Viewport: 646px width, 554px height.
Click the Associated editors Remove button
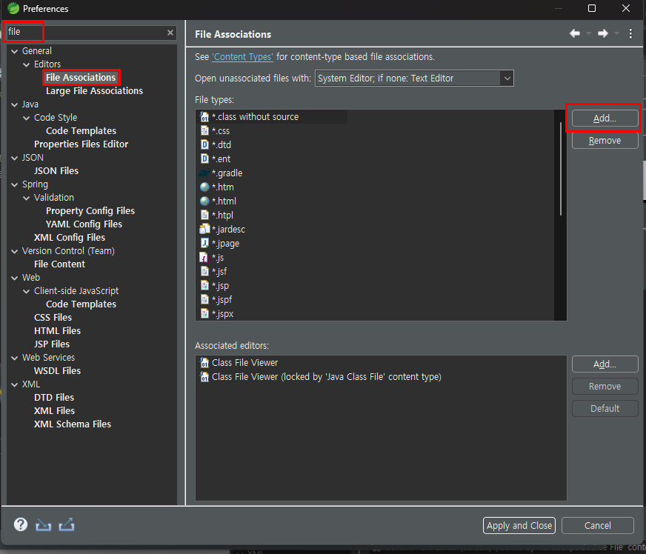pos(605,387)
